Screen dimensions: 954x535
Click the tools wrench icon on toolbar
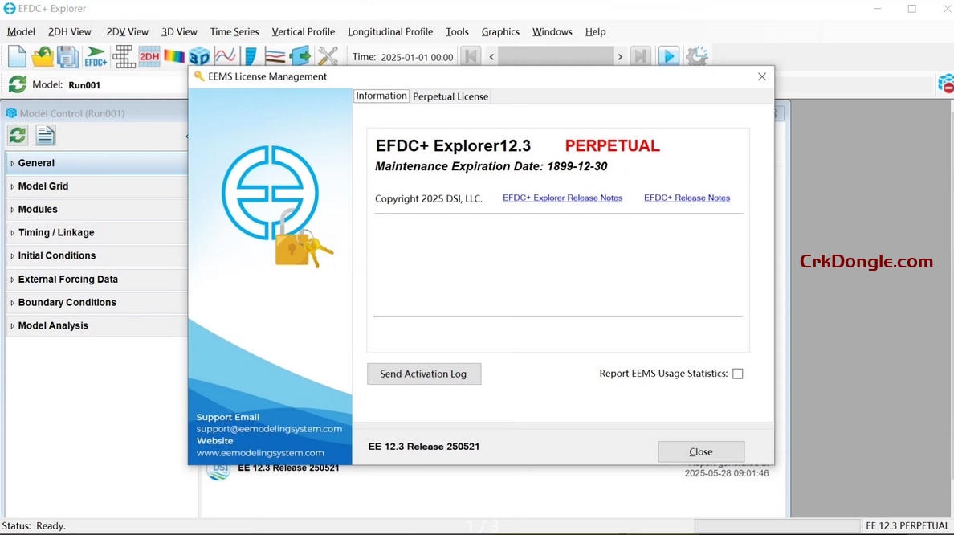click(x=327, y=56)
